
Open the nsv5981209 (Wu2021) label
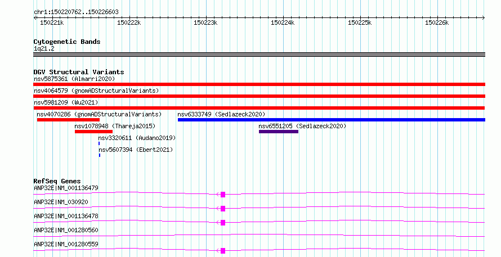pyautogui.click(x=66, y=102)
